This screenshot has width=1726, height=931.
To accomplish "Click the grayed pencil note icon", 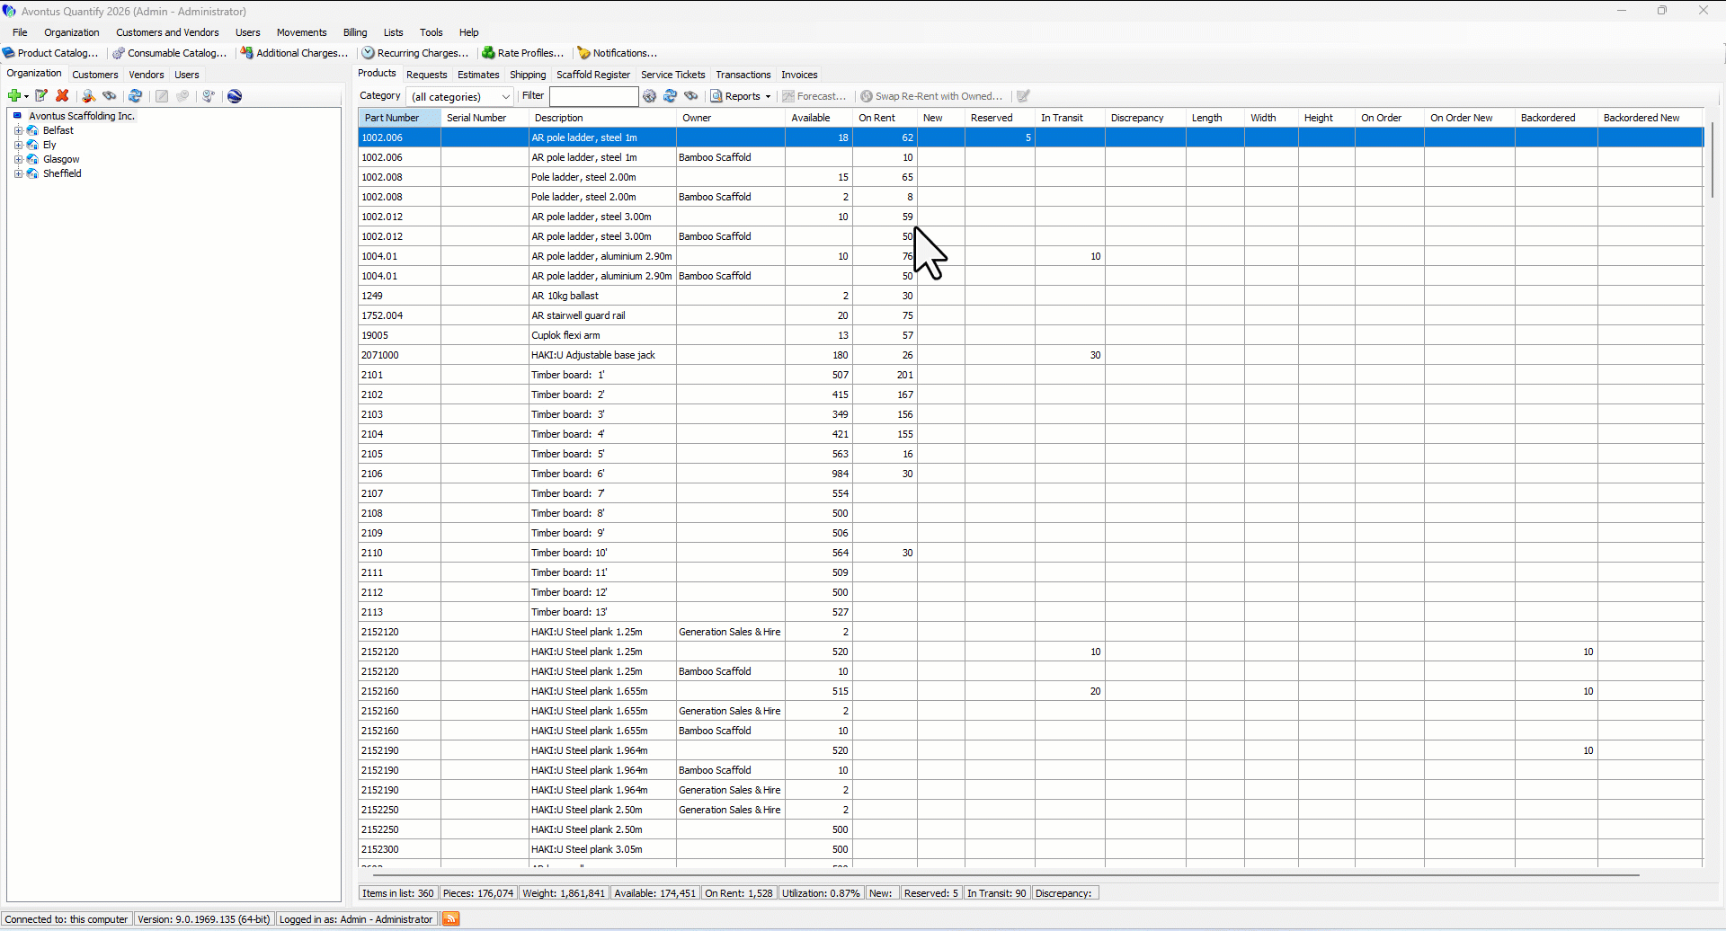I will point(162,96).
